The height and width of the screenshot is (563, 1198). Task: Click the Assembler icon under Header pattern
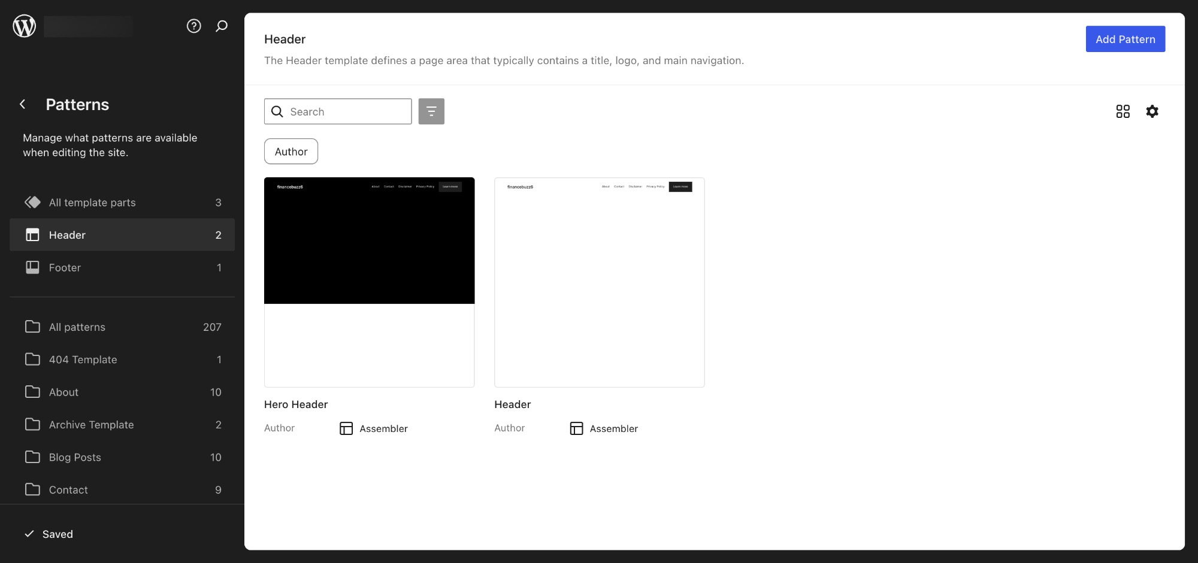pos(576,428)
